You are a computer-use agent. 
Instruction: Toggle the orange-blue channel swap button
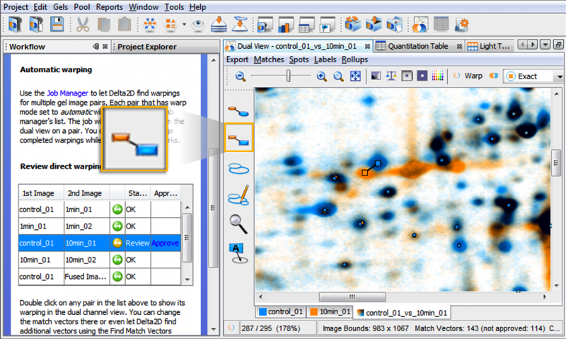495,76
